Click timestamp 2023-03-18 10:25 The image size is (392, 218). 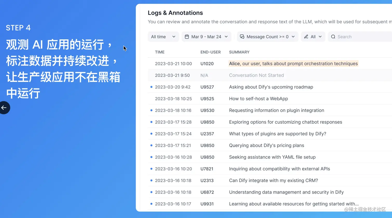(x=173, y=99)
